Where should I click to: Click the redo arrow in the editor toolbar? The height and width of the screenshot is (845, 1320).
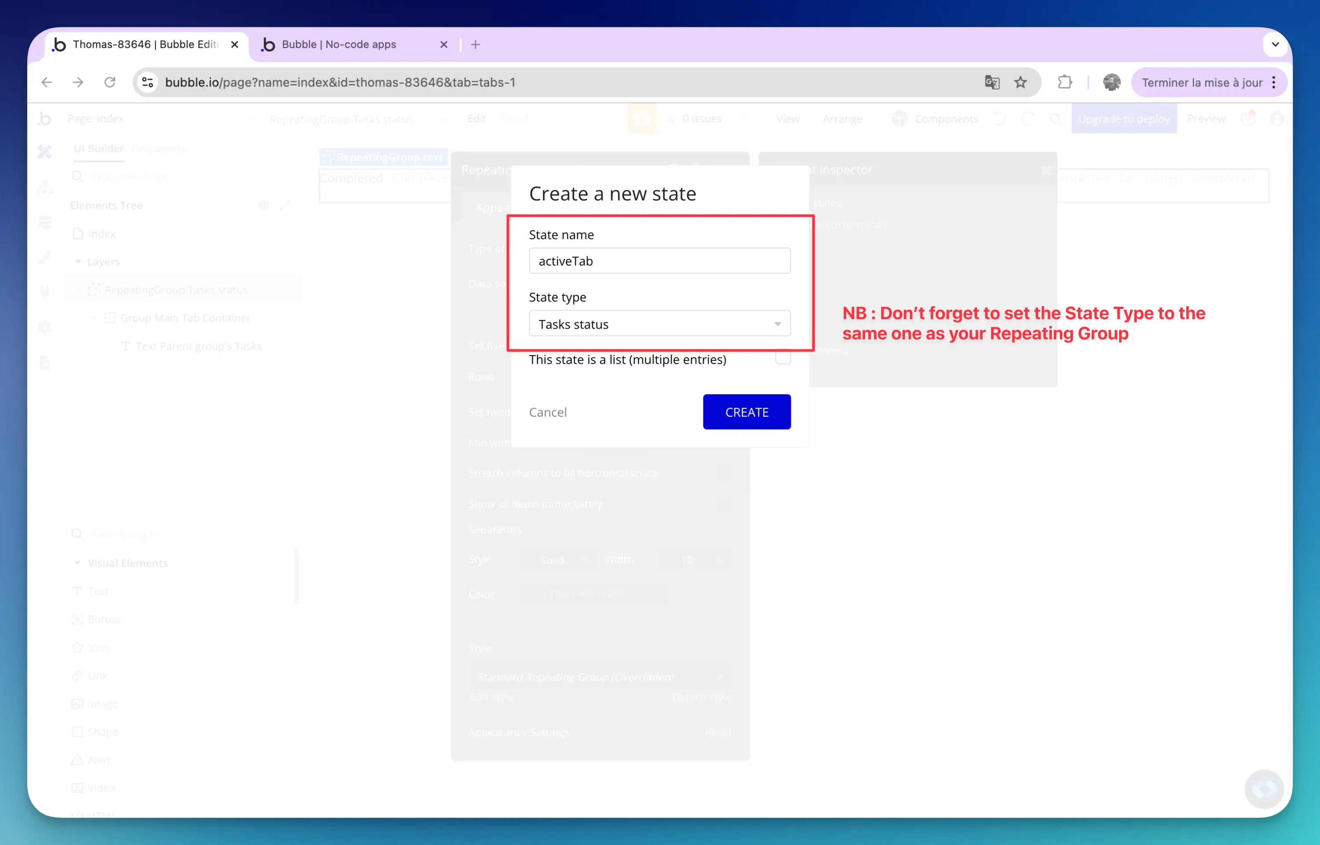(1027, 119)
